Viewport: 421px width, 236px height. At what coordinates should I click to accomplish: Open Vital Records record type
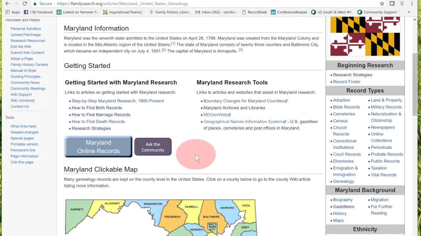pyautogui.click(x=384, y=175)
